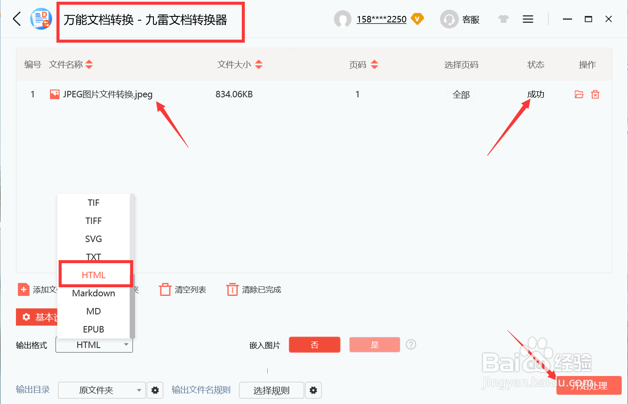Open customer service headset icon

click(449, 19)
